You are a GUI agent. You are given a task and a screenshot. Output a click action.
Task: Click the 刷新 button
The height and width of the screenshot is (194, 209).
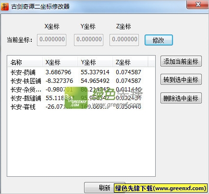[x=104, y=188]
